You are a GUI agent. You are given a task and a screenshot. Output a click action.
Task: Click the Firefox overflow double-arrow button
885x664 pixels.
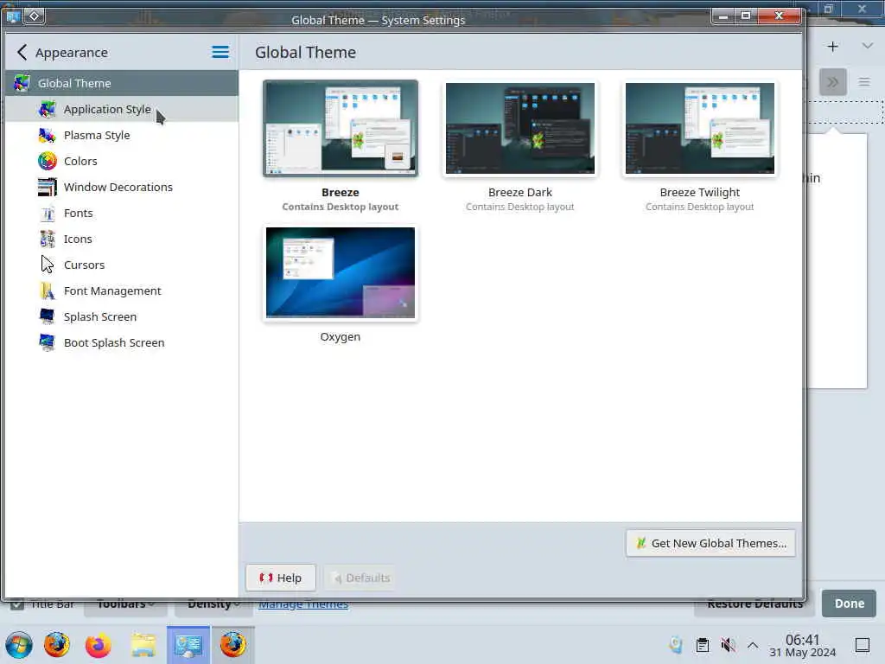pos(832,82)
